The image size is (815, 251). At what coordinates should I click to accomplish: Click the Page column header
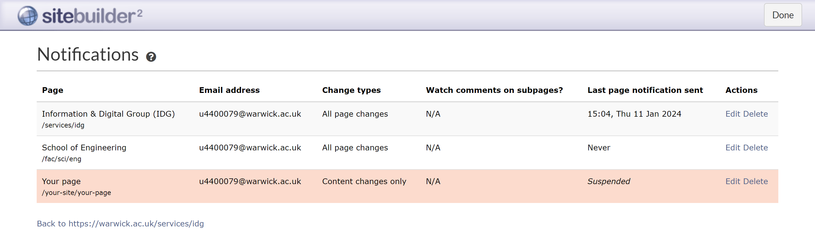tap(52, 90)
